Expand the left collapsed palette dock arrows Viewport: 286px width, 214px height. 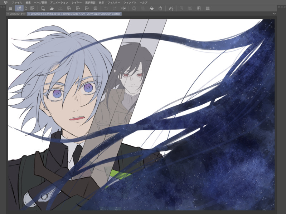(3, 7)
